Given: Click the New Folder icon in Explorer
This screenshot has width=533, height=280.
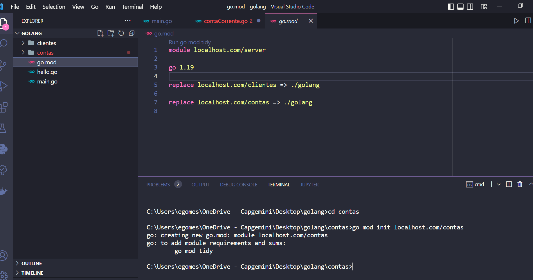Looking at the screenshot, I should [x=111, y=33].
